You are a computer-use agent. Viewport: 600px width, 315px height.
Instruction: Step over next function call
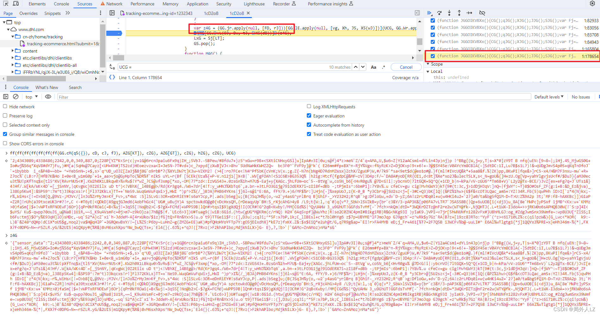tap(439, 13)
